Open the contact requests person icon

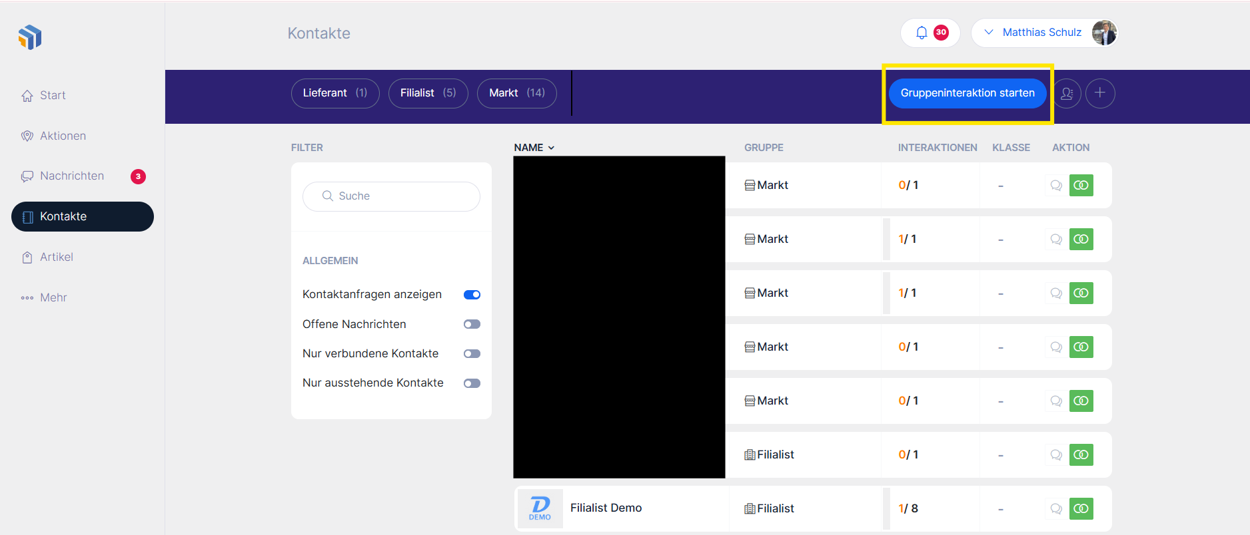coord(1067,93)
